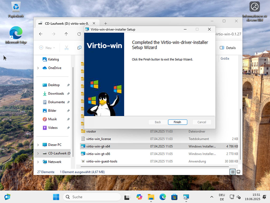The width and height of the screenshot is (270, 203).
Task: Open the Papierkorb desktop icon
Action: (16, 9)
